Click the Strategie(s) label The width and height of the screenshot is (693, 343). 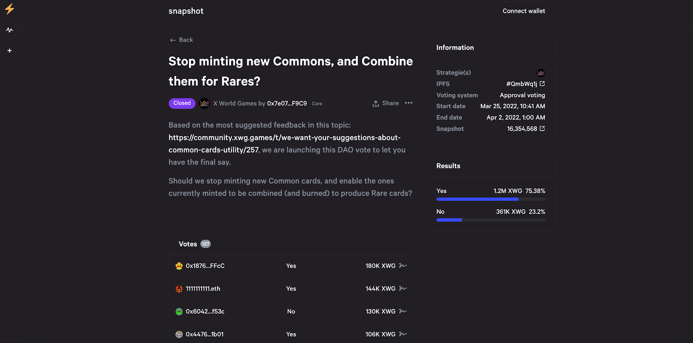[x=453, y=73]
